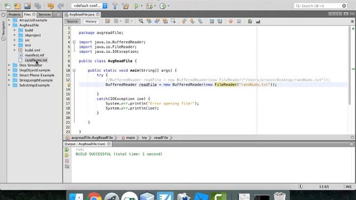Re-run the program from Output panel

(67, 149)
